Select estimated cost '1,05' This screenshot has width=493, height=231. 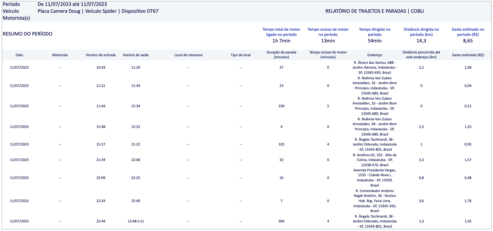pos(468,221)
